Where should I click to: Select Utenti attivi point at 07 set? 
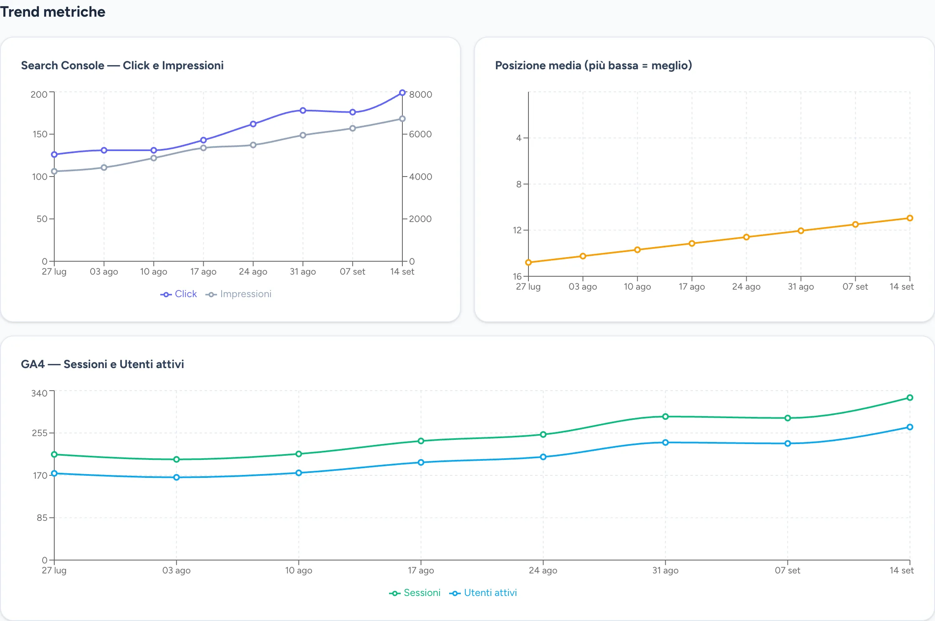coord(788,444)
